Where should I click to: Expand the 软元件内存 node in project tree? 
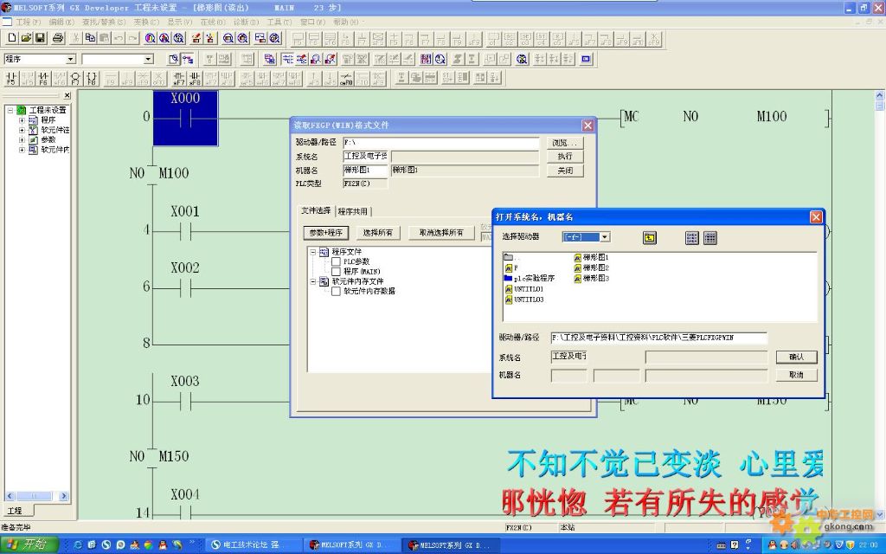pyautogui.click(x=22, y=150)
